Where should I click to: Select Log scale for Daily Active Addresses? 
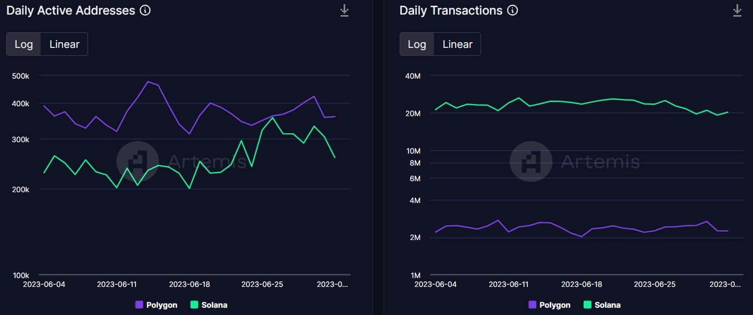coord(23,44)
